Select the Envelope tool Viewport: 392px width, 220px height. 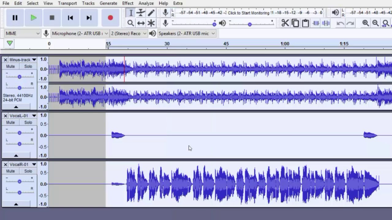(x=141, y=13)
